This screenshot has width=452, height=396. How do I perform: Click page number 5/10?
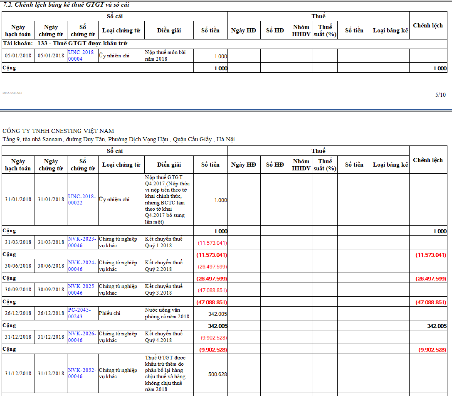pyautogui.click(x=440, y=95)
